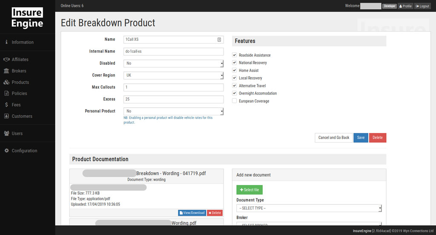Viewport: 436px width, 235px height.
Task: Open the Users section in sidebar
Action: pos(17,133)
